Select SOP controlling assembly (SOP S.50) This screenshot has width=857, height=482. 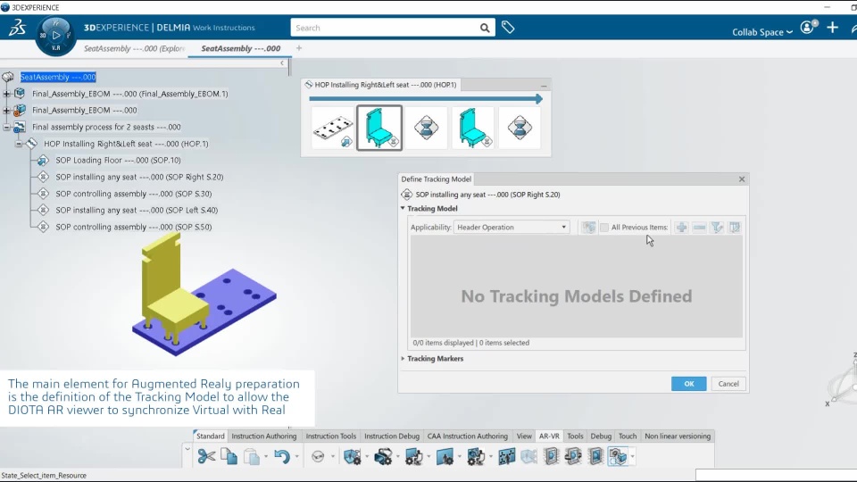[x=133, y=227]
